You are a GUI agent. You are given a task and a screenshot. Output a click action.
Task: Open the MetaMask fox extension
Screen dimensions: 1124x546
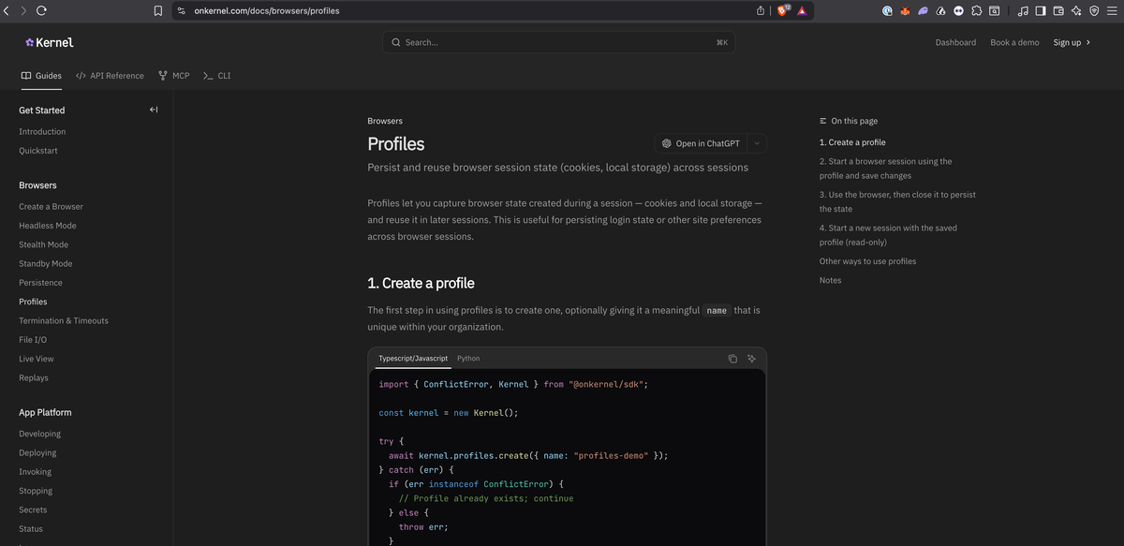(x=905, y=11)
